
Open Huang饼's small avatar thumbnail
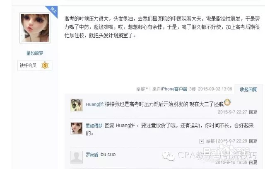(76, 105)
